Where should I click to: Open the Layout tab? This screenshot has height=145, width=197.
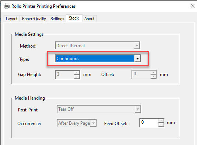(x=11, y=19)
